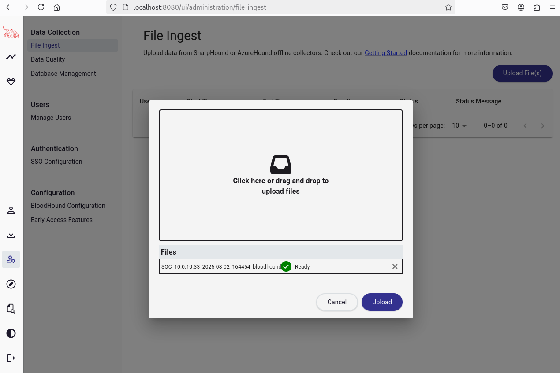Click the browser address bar URL

click(x=200, y=7)
